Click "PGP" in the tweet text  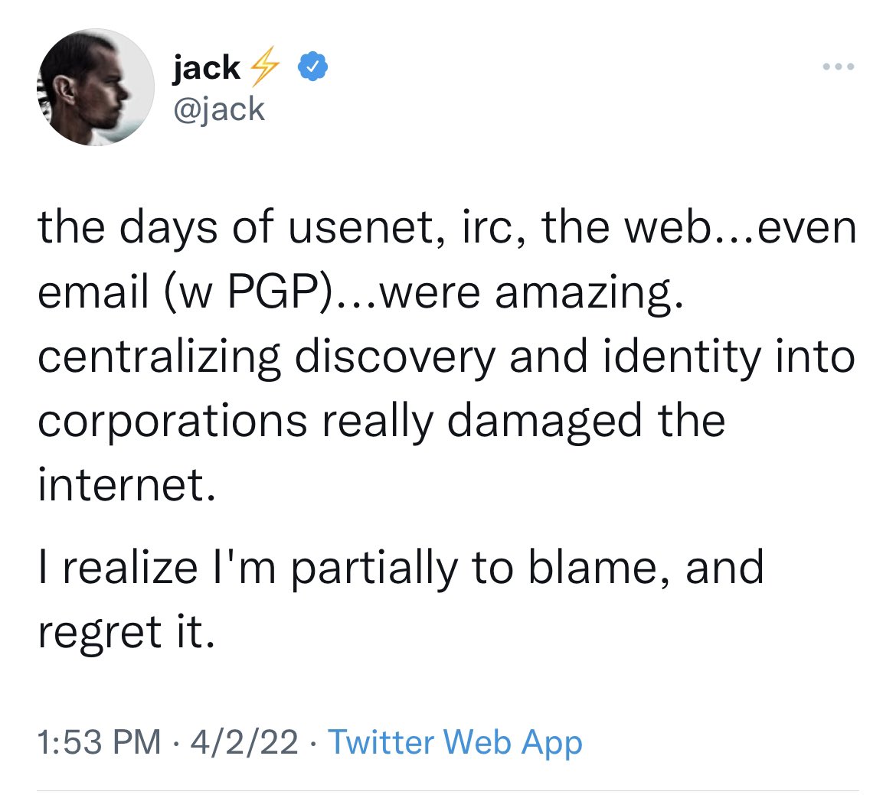[273, 292]
